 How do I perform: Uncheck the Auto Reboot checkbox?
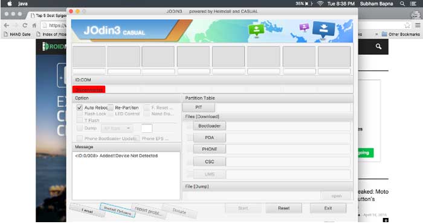pyautogui.click(x=79, y=107)
